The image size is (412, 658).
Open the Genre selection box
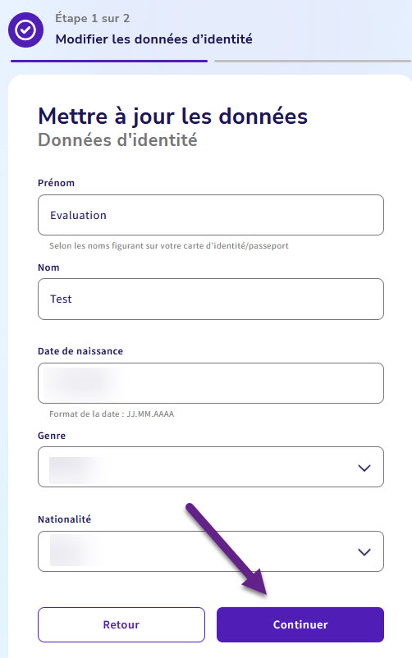pos(211,467)
